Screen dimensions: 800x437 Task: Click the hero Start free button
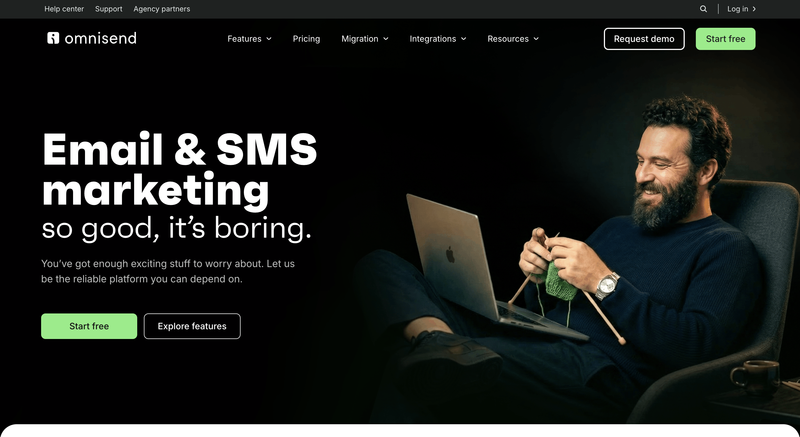[x=89, y=326]
